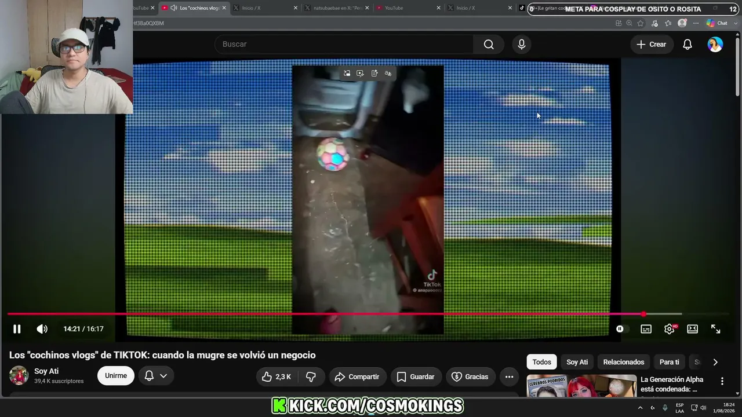The height and width of the screenshot is (417, 742).
Task: Open taskbar volume speaker icon
Action: [703, 408]
